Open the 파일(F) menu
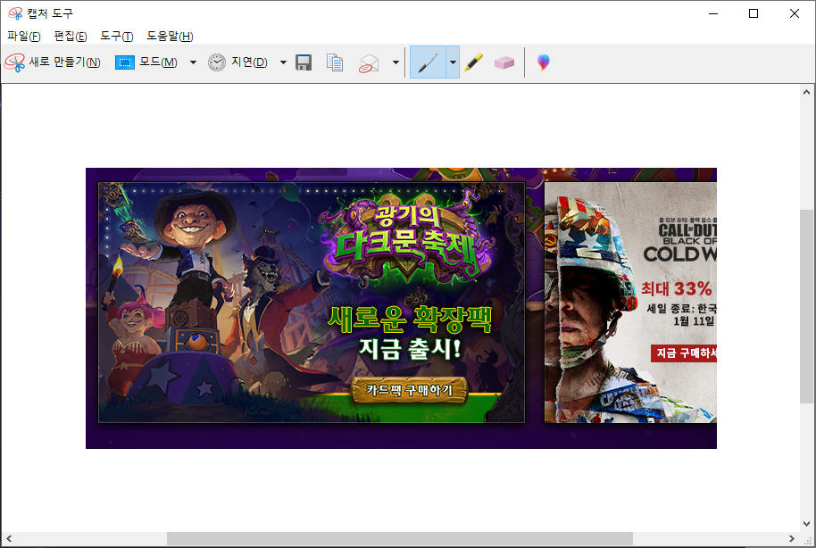Screen dimensions: 816x548 point(24,36)
